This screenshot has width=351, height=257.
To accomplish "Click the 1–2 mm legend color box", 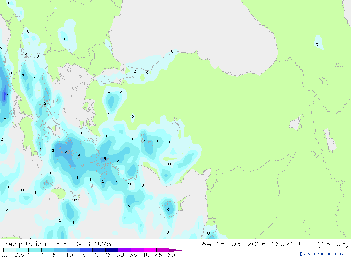I will pyautogui.click(x=35, y=250).
